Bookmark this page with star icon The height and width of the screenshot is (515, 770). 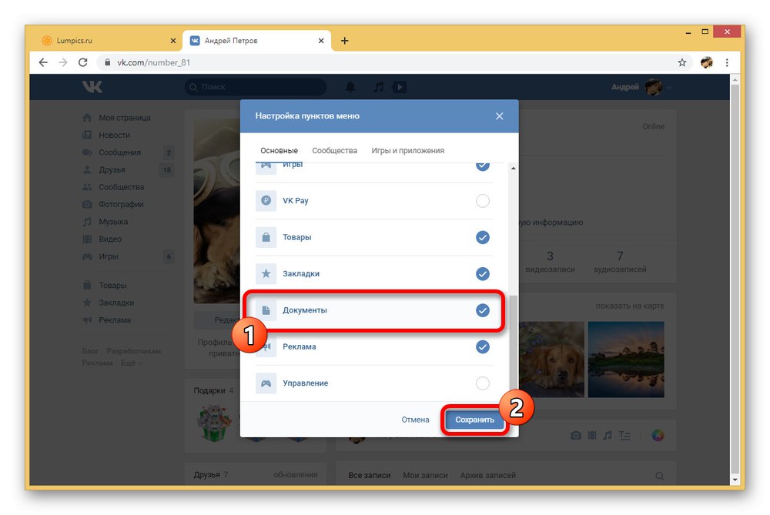click(682, 62)
